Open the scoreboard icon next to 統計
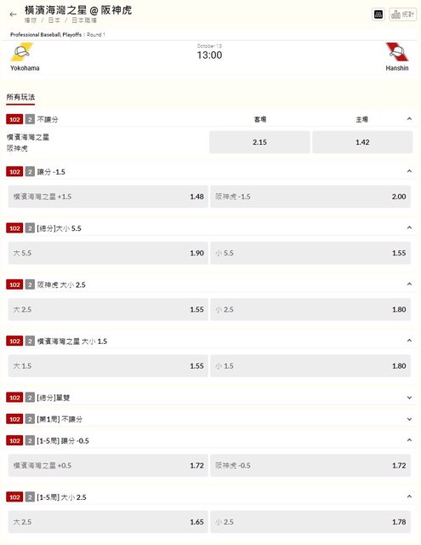This screenshot has height=545, width=421. (x=378, y=14)
